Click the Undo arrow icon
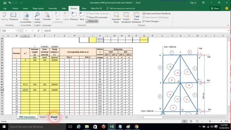Screen dimensions: 231x130 click(10, 3)
